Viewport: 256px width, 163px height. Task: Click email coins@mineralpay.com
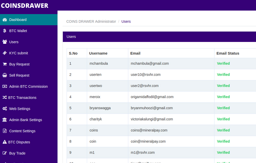coord(149,130)
